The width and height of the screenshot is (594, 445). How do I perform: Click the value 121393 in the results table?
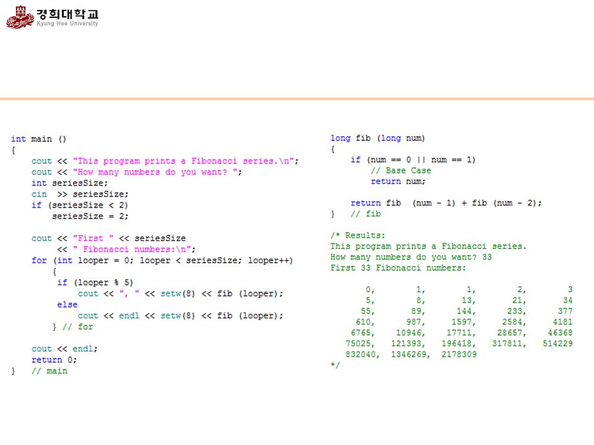(x=406, y=344)
